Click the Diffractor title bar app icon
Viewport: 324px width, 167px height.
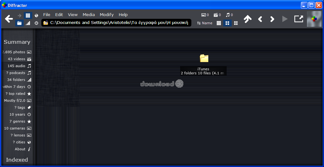pyautogui.click(x=4, y=5)
